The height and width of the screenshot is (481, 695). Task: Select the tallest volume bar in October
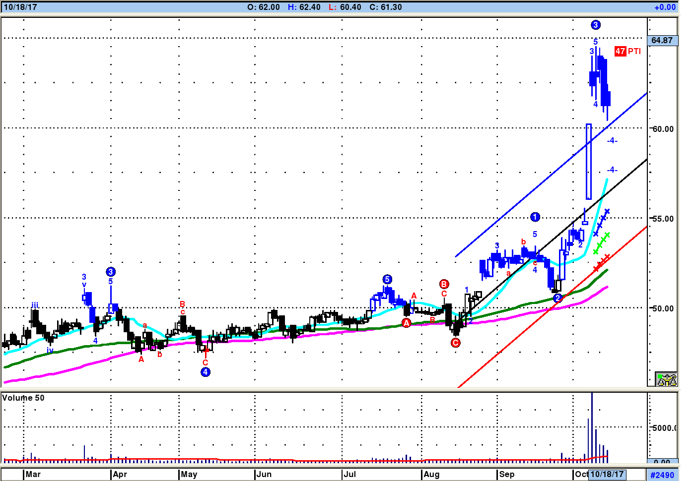[x=592, y=427]
